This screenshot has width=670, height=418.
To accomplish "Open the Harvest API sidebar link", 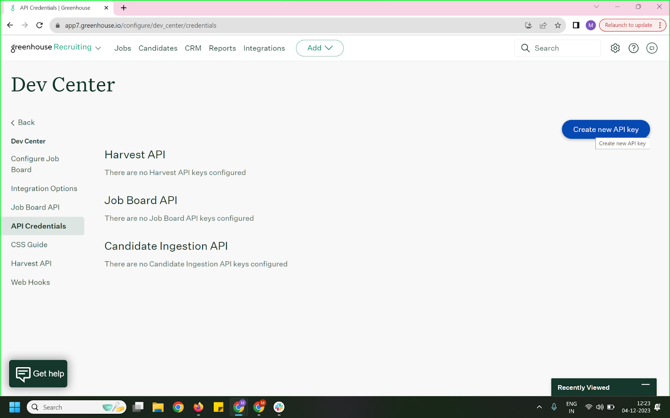I will coord(31,264).
